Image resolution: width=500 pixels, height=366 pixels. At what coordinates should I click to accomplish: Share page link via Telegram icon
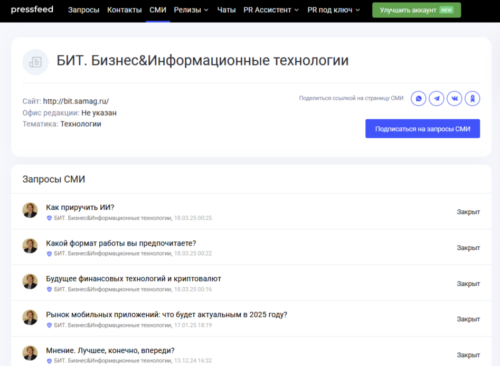coord(437,98)
